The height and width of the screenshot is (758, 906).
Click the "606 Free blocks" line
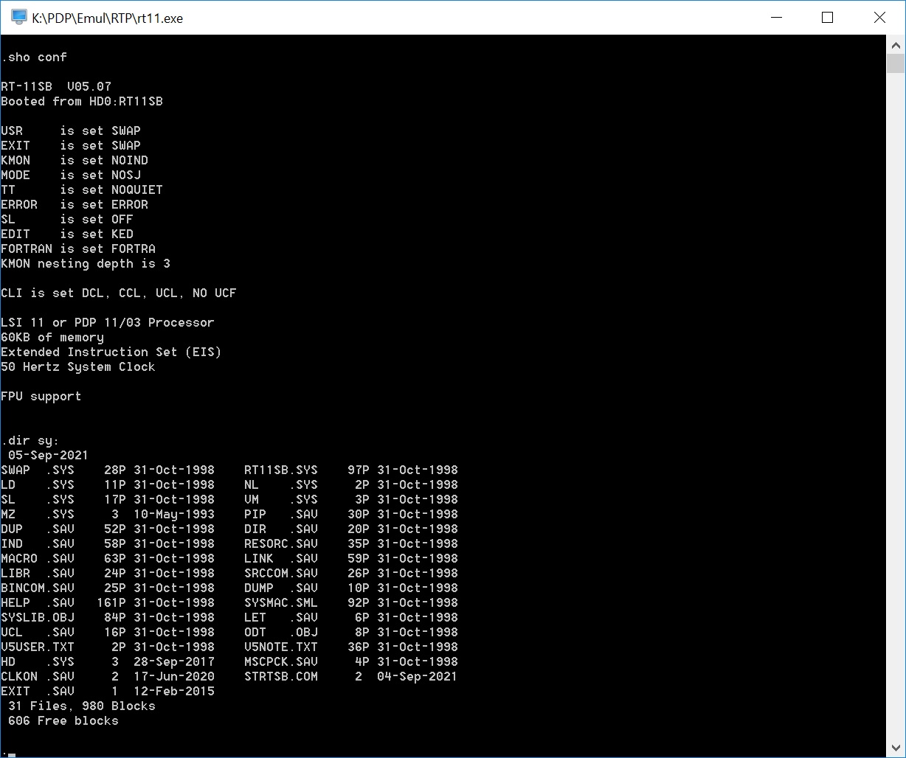[x=63, y=720]
